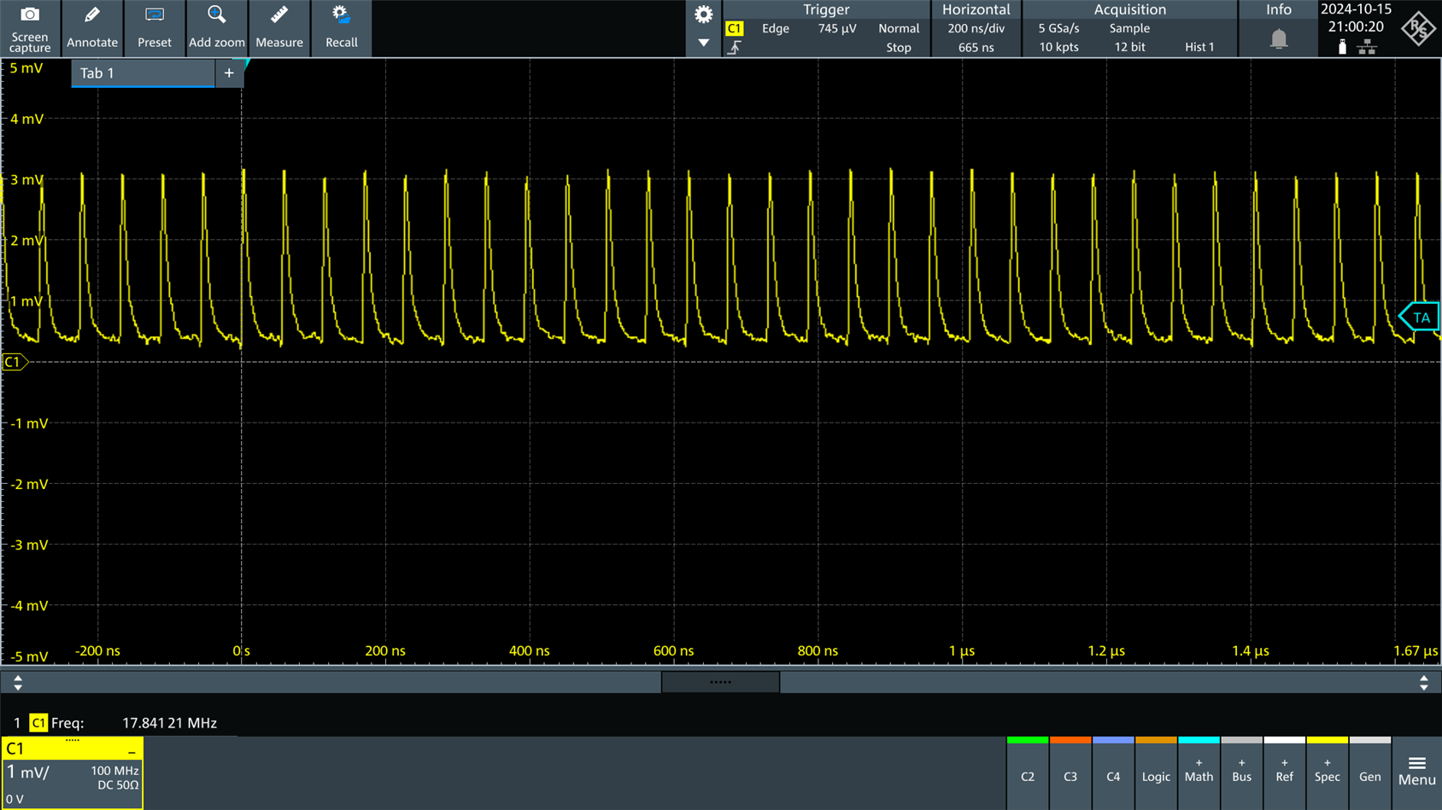The height and width of the screenshot is (810, 1442).
Task: Click the date and time display
Action: [1356, 18]
